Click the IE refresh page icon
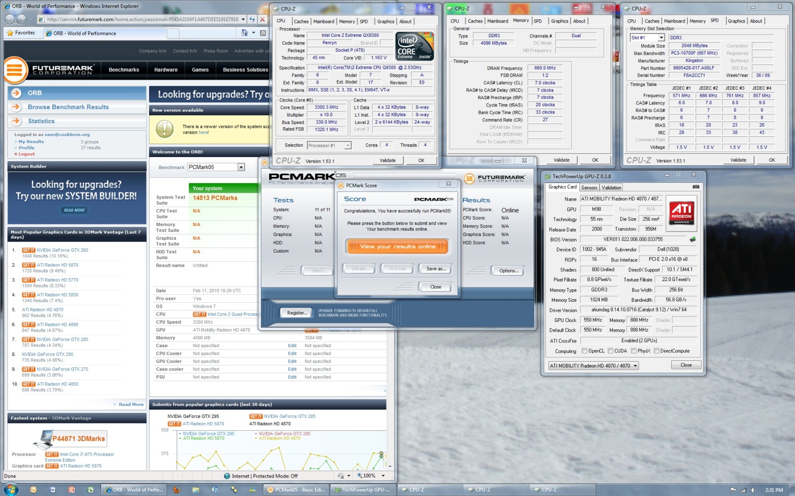Viewport: 795px width, 496px height. (252, 19)
